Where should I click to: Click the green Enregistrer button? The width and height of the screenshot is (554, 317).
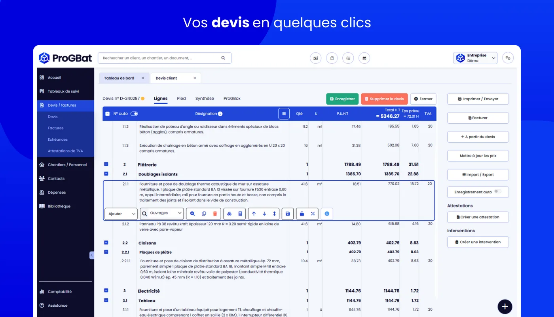point(342,99)
